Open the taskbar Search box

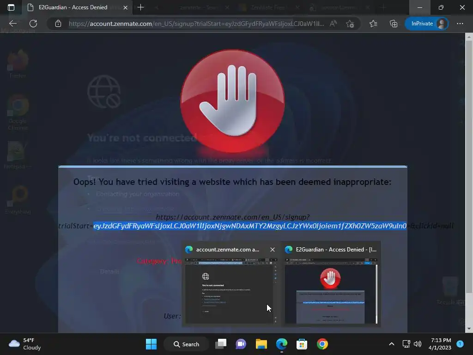point(186,344)
